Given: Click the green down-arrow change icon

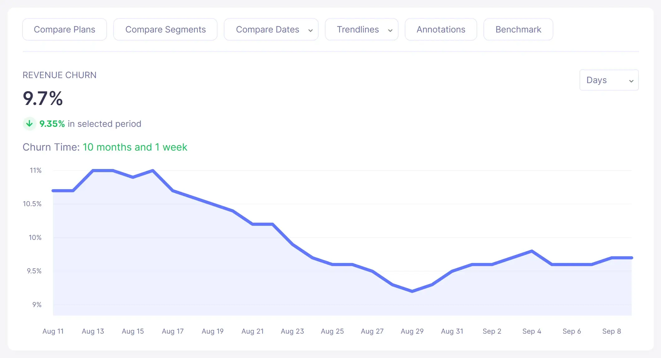Looking at the screenshot, I should (29, 124).
